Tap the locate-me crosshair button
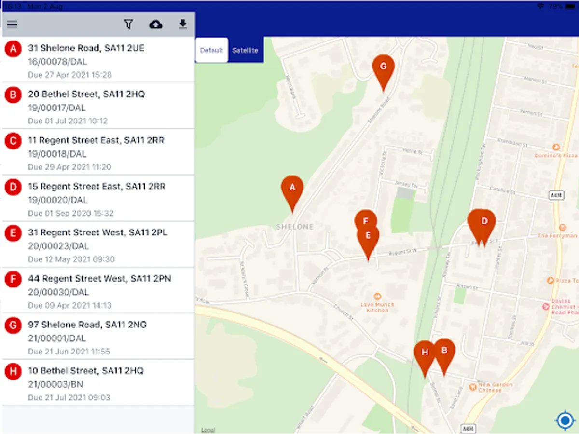Viewport: 579px width, 434px height. [565, 420]
